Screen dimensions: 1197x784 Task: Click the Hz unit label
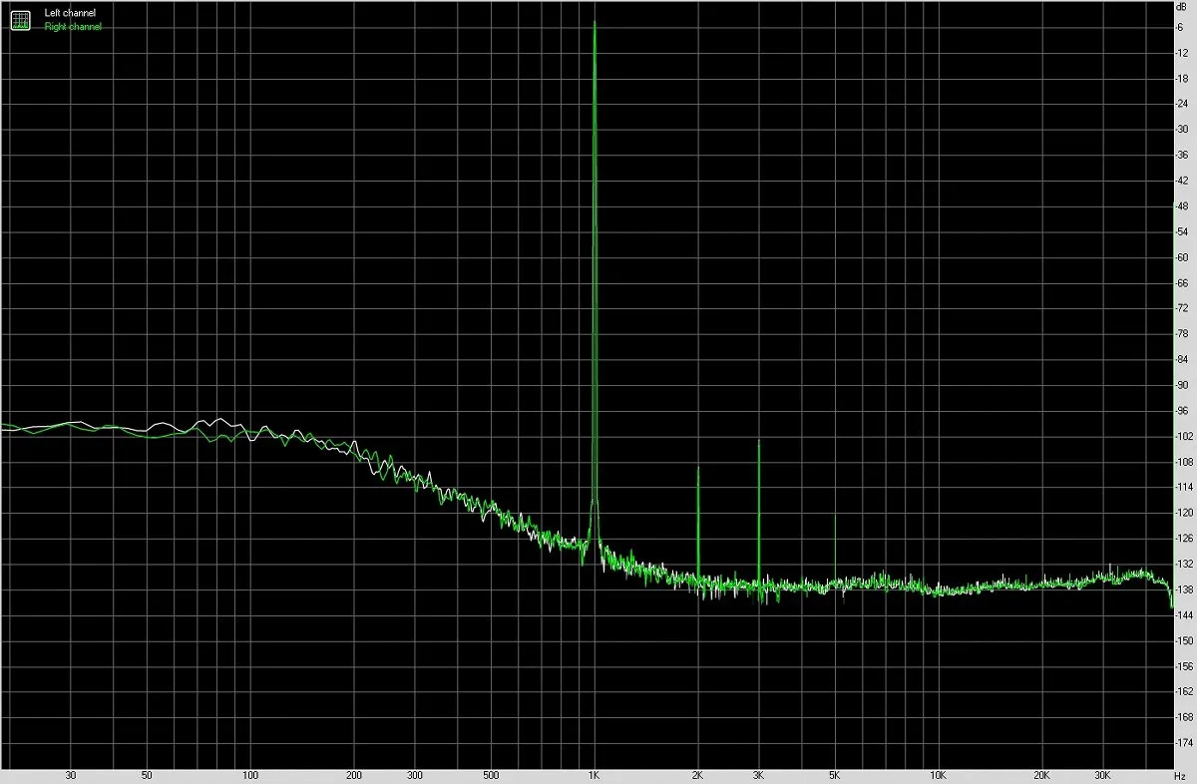click(x=1180, y=775)
